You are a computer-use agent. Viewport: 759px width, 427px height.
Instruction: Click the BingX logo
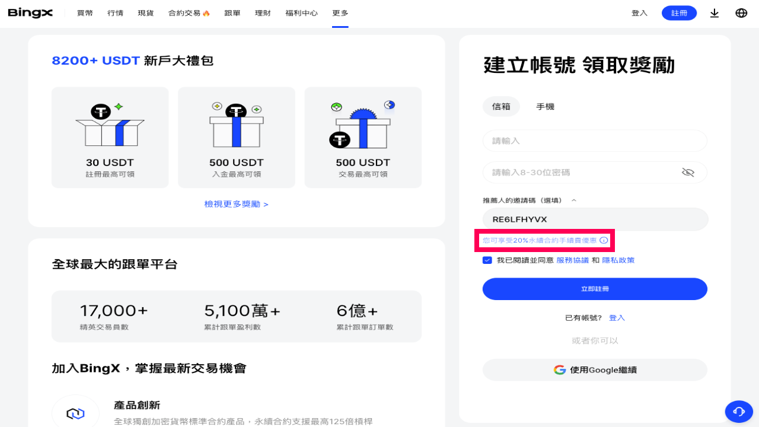click(x=30, y=12)
